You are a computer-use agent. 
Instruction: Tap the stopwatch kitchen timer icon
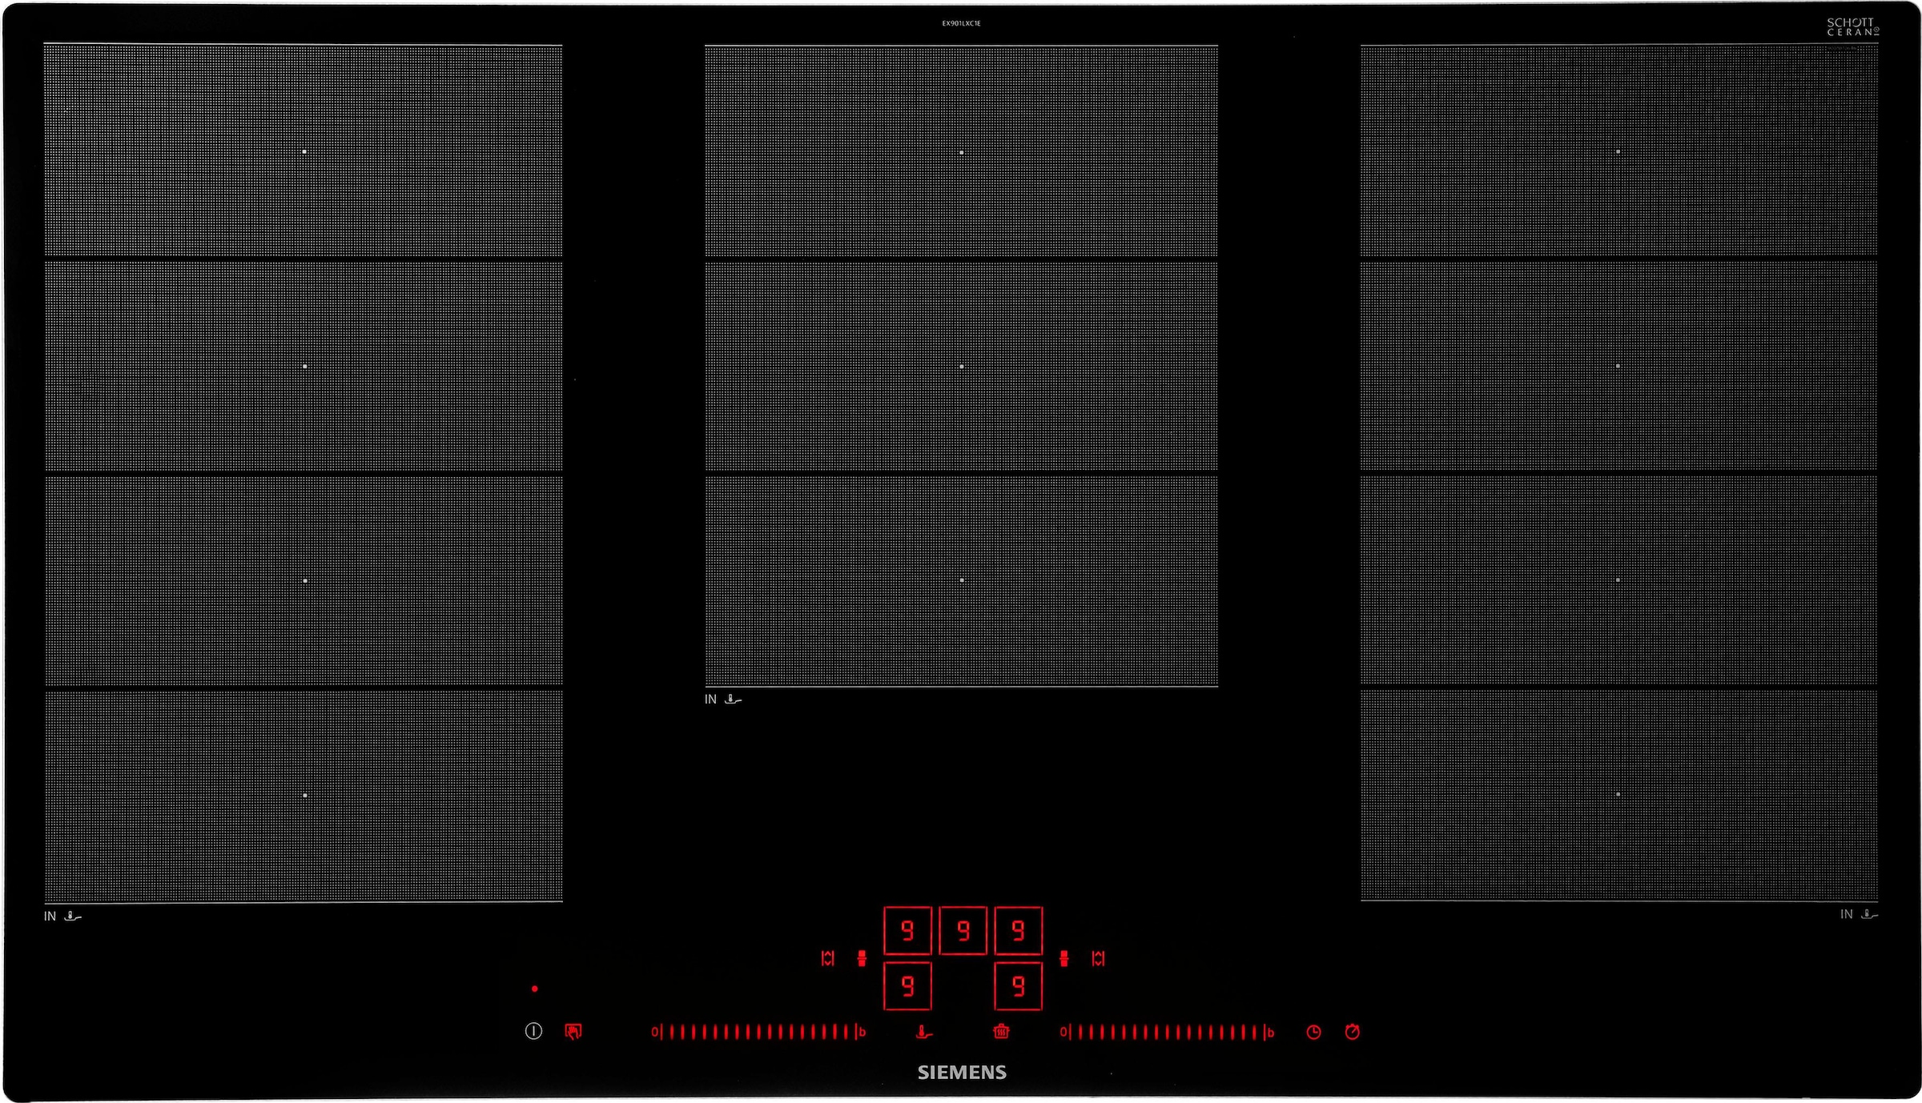pos(1353,1032)
